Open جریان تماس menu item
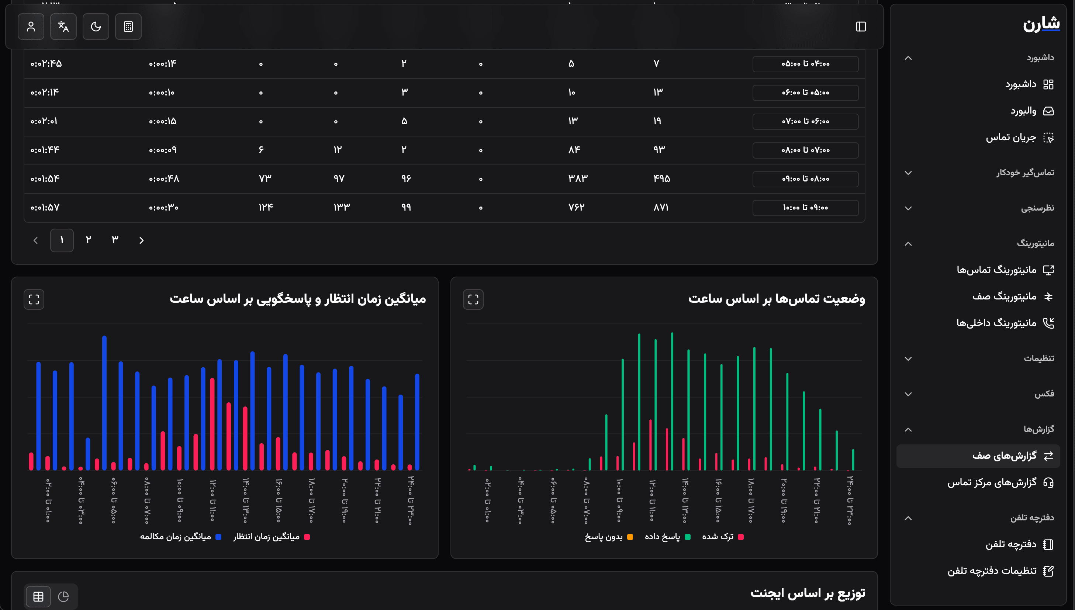Image resolution: width=1075 pixels, height=610 pixels. pyautogui.click(x=978, y=138)
